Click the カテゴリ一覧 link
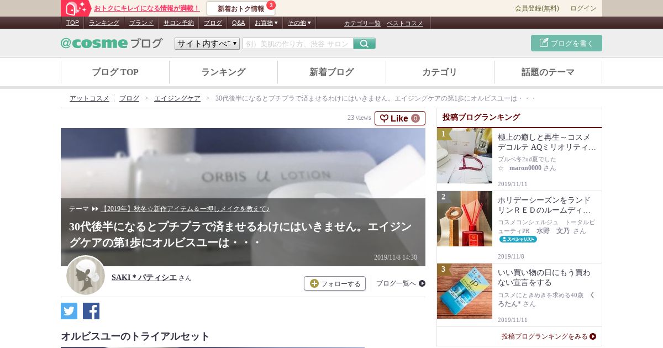The height and width of the screenshot is (348, 663). click(362, 23)
